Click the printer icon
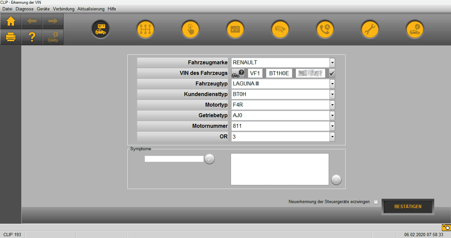This screenshot has width=451, height=238. click(x=11, y=37)
